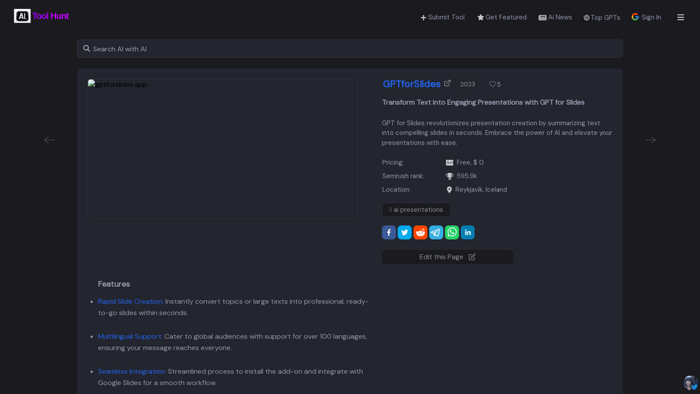Click the Tool Hunt brand text
The width and height of the screenshot is (700, 394).
[51, 16]
